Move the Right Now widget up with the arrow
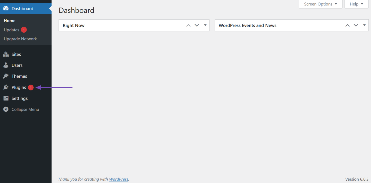Image resolution: width=371 pixels, height=183 pixels. 188,25
